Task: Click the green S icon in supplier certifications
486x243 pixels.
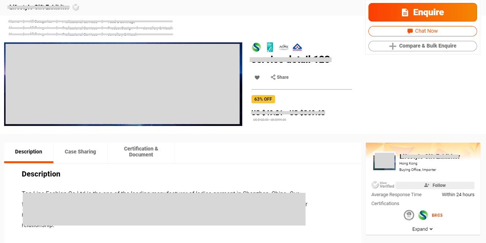Action: [423, 215]
